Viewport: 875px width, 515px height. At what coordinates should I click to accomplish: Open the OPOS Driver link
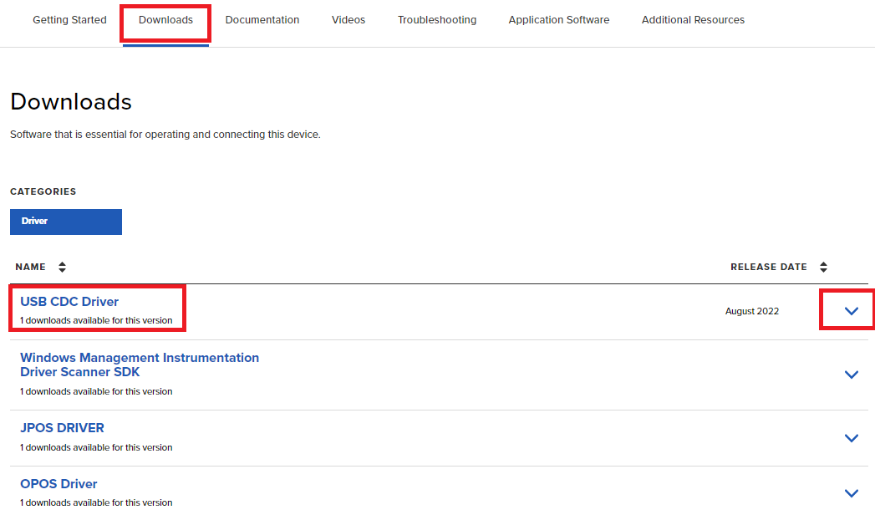pos(59,484)
